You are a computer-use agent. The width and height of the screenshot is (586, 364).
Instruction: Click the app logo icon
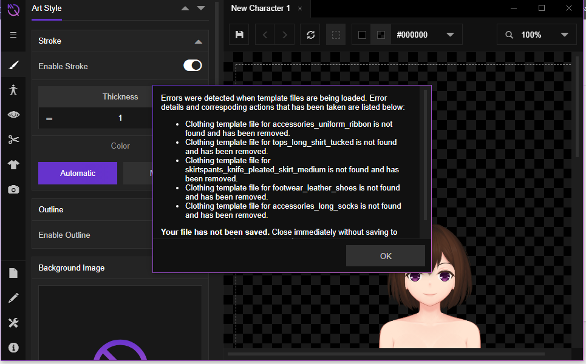[13, 10]
